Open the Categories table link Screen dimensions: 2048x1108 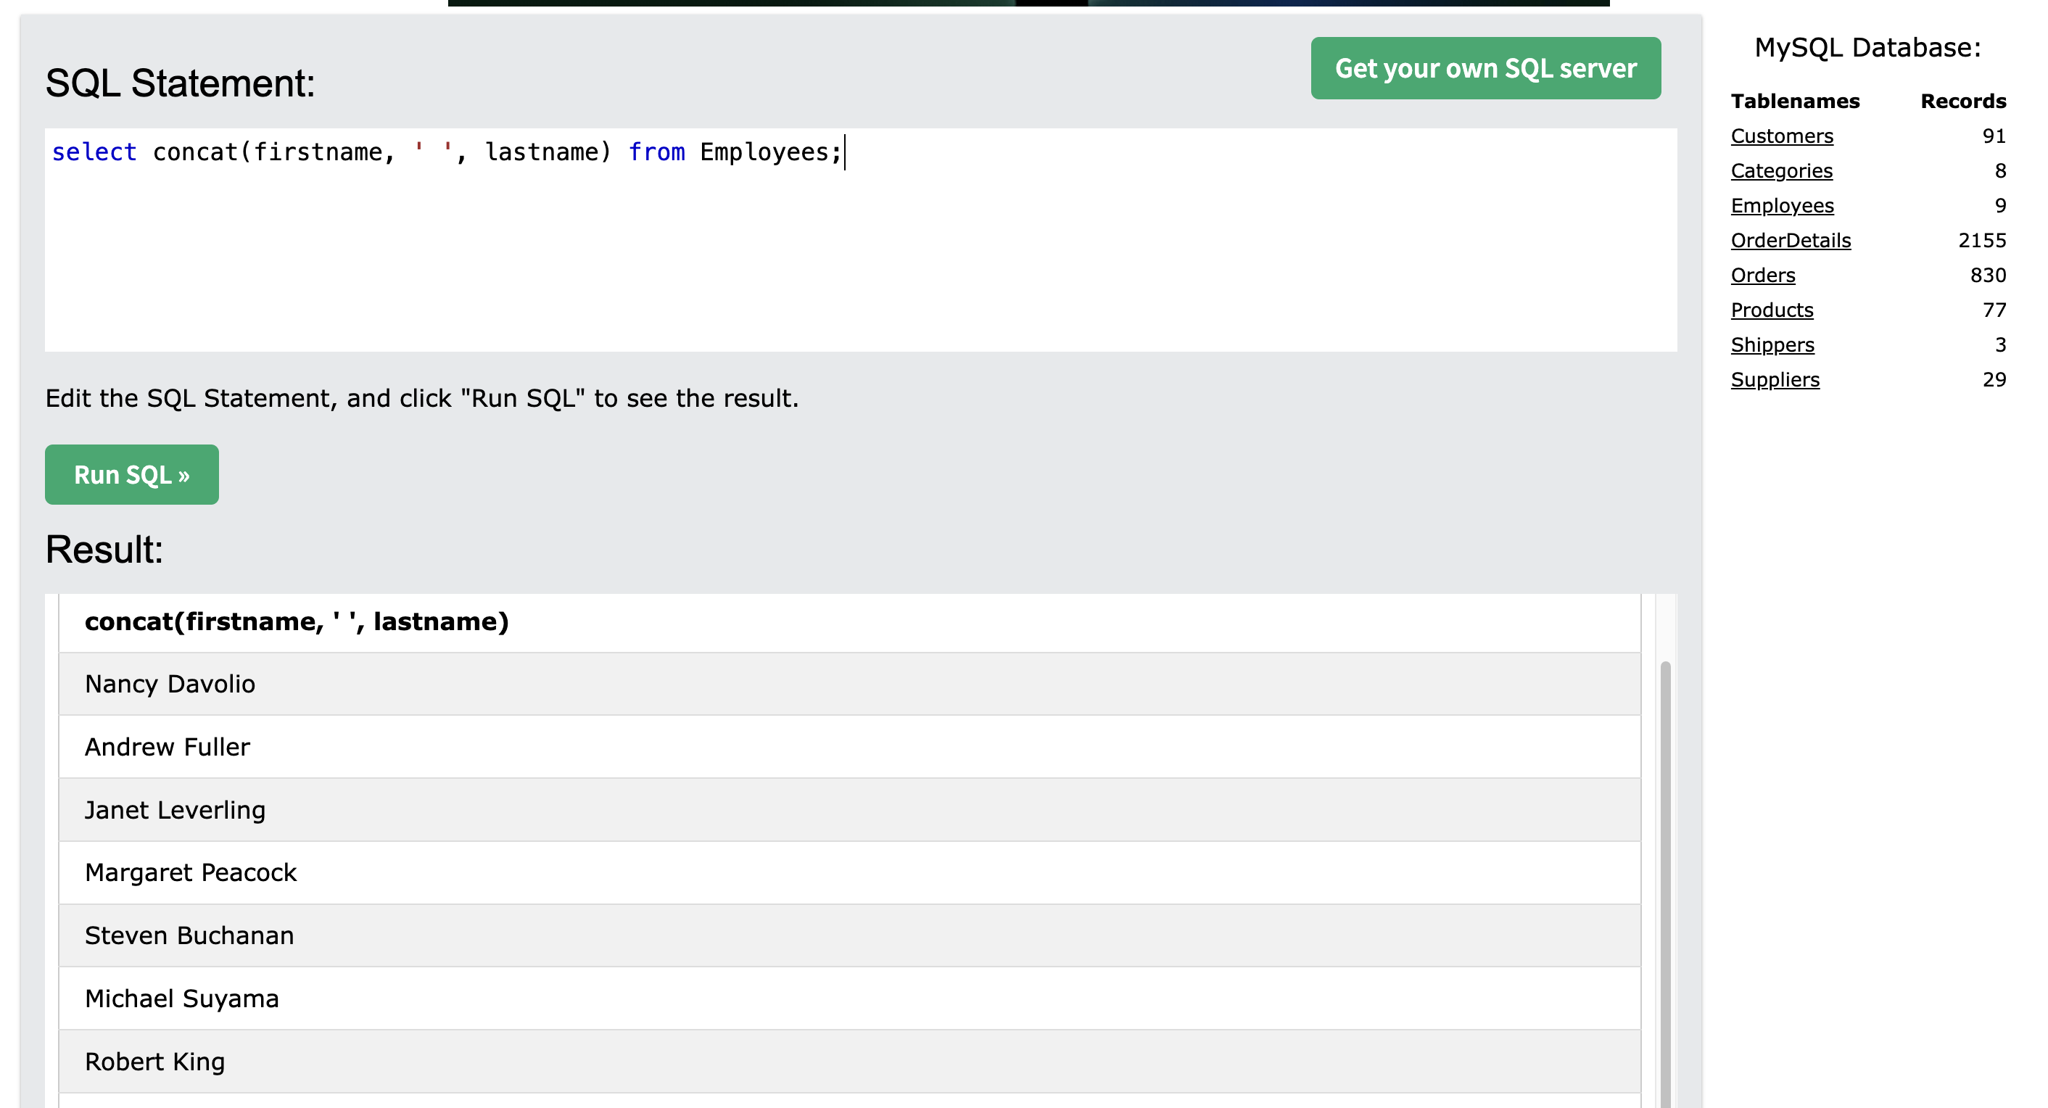[1782, 171]
